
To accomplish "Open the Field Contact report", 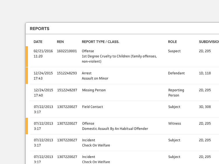I will [x=93, y=107].
